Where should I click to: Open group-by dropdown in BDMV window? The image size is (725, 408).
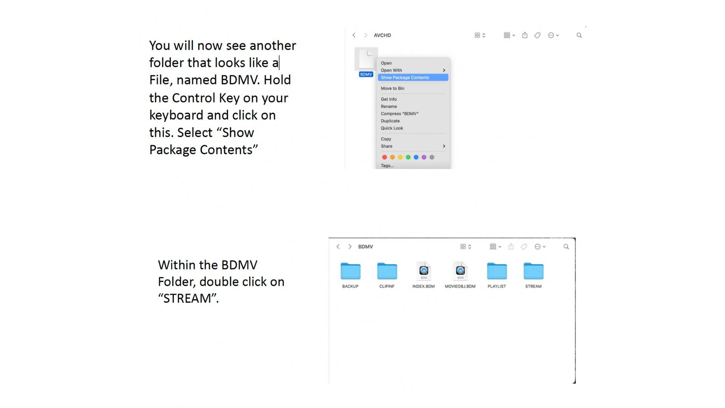click(x=495, y=247)
